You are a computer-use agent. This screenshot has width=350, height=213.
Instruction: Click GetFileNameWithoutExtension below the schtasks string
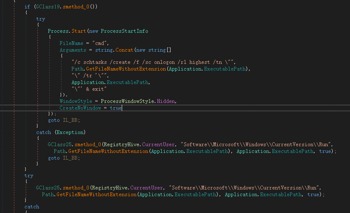tap(126, 69)
